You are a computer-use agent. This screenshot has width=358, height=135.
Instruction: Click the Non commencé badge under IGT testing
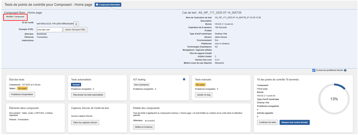[141, 85]
